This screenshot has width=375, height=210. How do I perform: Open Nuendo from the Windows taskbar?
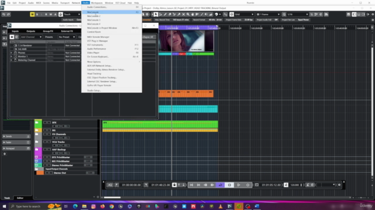229,206
